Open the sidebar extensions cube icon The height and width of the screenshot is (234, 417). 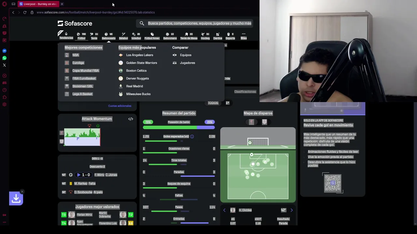[4, 97]
